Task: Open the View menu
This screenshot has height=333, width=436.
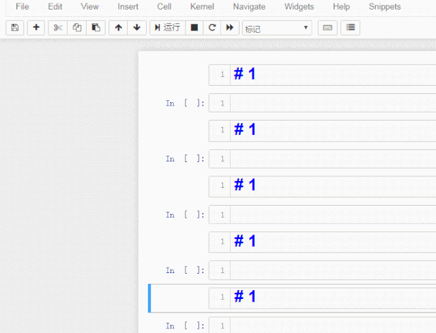Action: click(89, 7)
